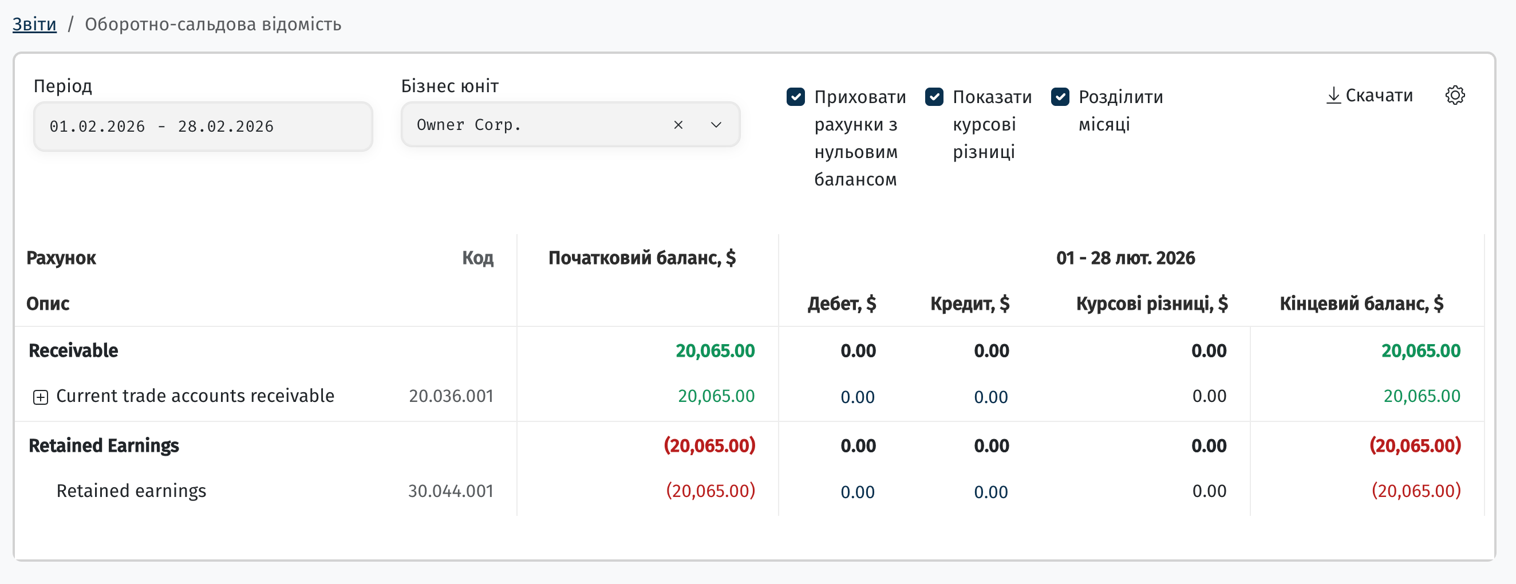Viewport: 1516px width, 584px height.
Task: Click the Рахунок column header
Action: 61,258
